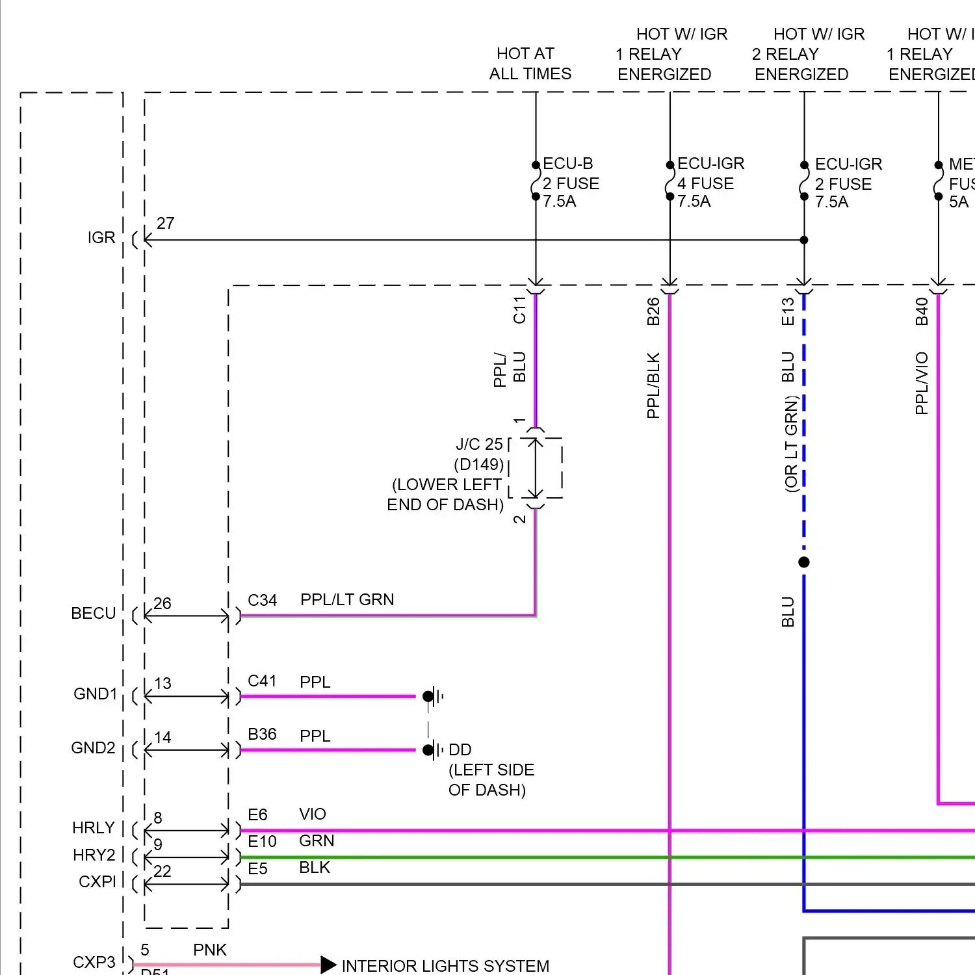Image resolution: width=975 pixels, height=975 pixels.
Task: Click connector label "E5"
Action: point(257,869)
